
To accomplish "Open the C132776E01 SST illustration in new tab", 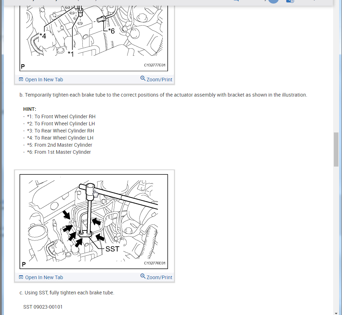I will 41,277.
